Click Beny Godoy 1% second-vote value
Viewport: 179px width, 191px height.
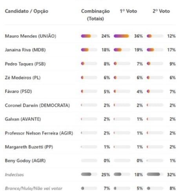tap(173, 161)
